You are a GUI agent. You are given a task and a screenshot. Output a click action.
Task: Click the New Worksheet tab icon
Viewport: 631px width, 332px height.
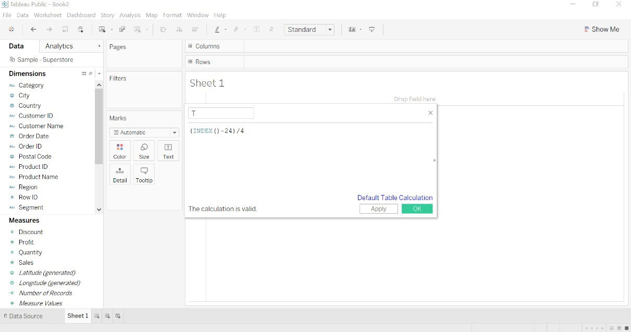click(97, 316)
